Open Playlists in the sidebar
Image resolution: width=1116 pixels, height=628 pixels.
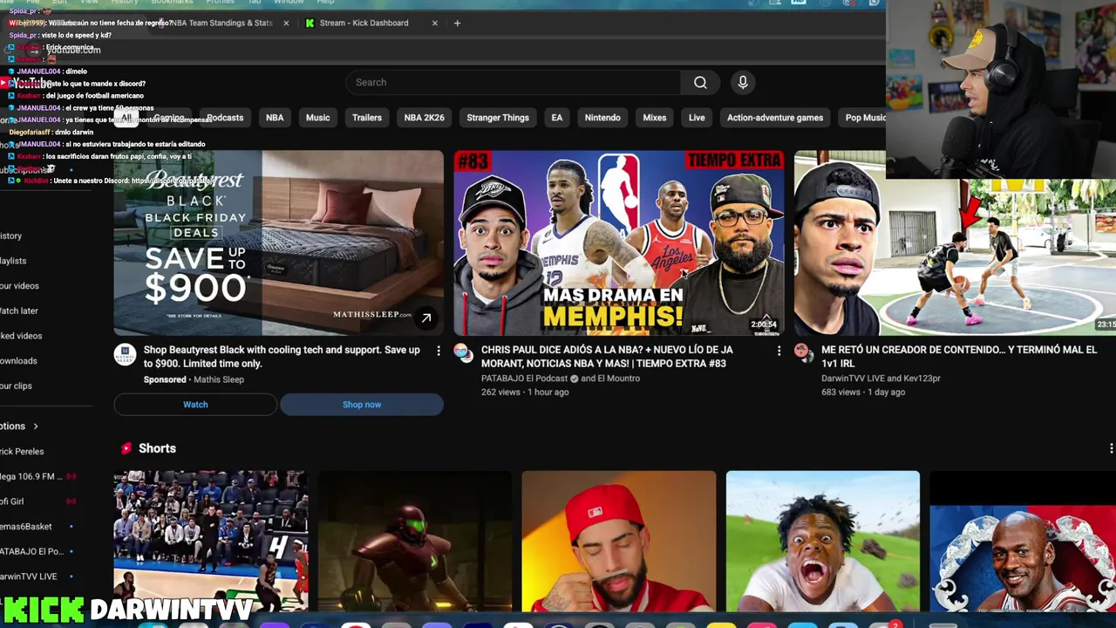pos(14,261)
